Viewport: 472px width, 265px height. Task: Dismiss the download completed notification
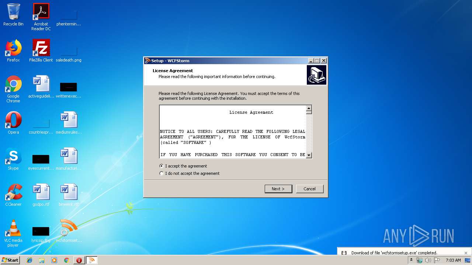point(466,253)
